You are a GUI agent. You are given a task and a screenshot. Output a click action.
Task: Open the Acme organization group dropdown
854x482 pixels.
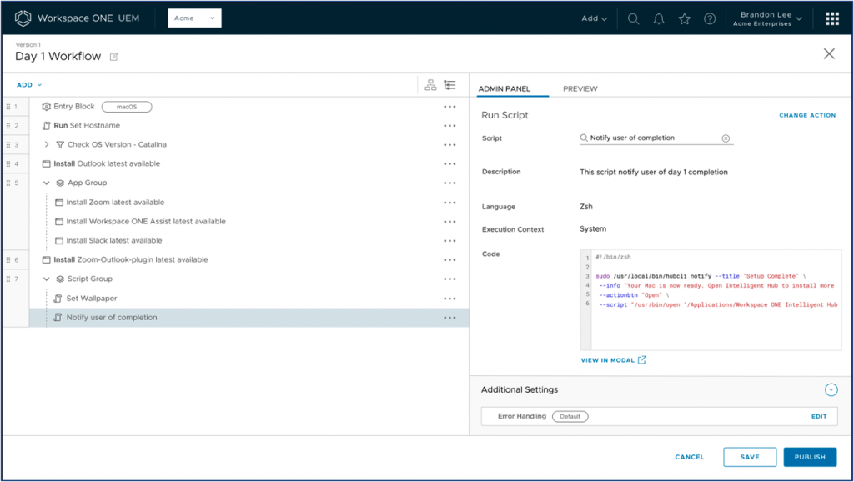194,18
